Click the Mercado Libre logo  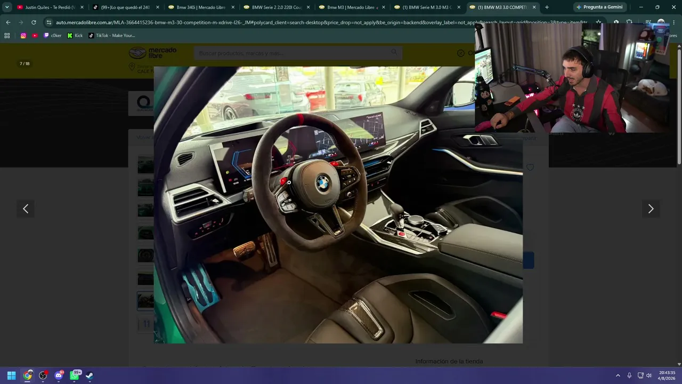152,53
